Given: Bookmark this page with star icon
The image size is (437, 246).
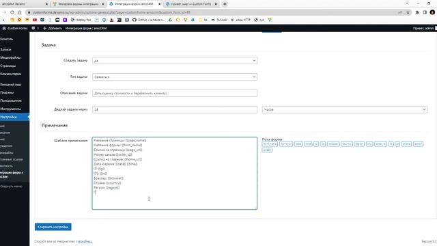Looking at the screenshot, I should coord(408,12).
